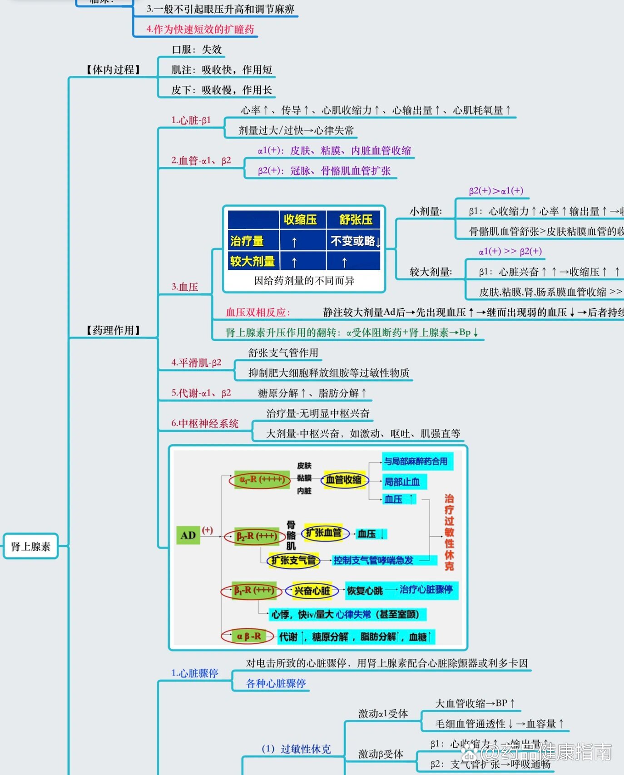This screenshot has width=624, height=775.
Task: Click the table caption 因给药剂量的不同而异
Action: (304, 280)
